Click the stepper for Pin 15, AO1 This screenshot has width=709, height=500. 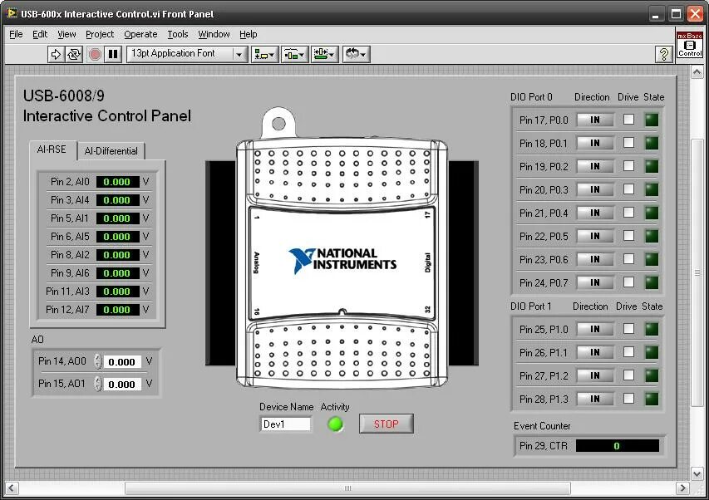[98, 384]
